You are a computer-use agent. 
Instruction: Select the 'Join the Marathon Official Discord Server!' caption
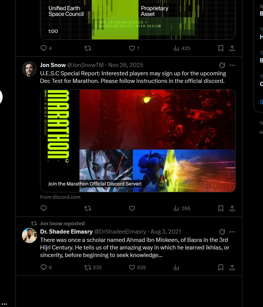pos(94,184)
